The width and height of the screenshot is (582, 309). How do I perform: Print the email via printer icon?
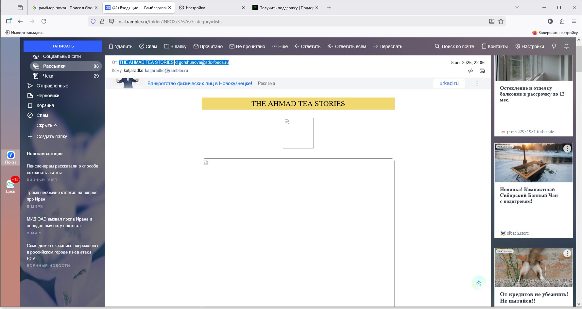[x=482, y=71]
